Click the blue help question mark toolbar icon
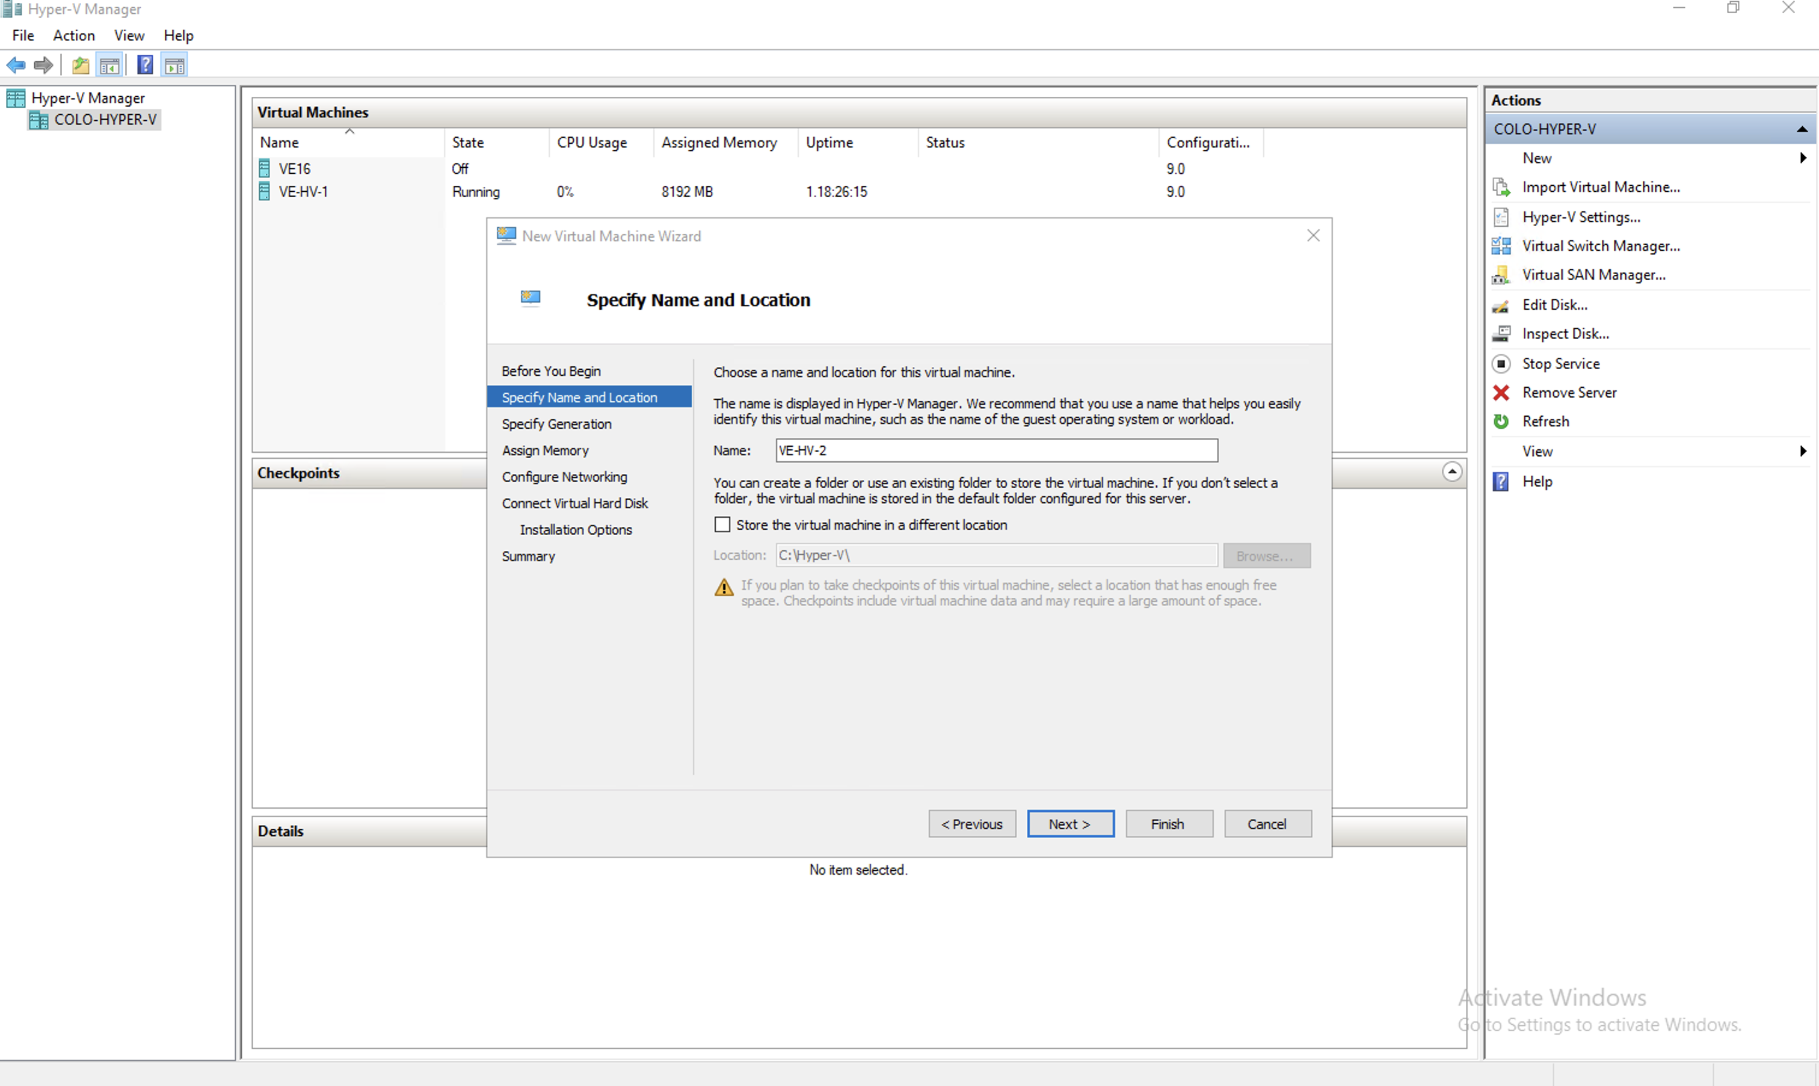 tap(145, 66)
